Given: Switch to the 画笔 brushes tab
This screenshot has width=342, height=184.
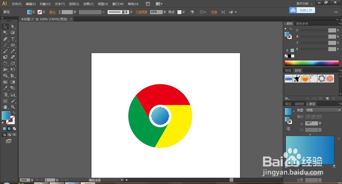Looking at the screenshot, I should click(x=288, y=71).
